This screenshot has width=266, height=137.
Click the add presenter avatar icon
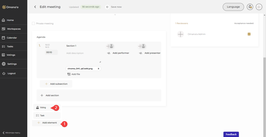coord(142,46)
